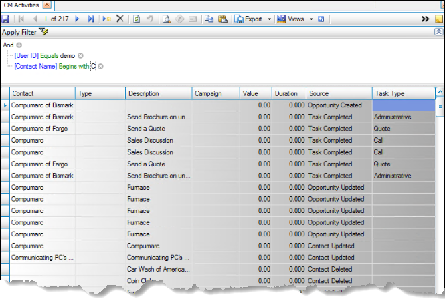Click the Car Wash of America description cell
Screen dimensions: 445x299
click(x=159, y=269)
